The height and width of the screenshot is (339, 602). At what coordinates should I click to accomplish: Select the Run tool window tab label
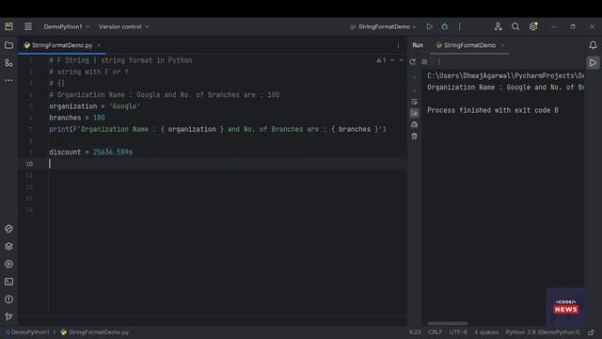point(418,45)
